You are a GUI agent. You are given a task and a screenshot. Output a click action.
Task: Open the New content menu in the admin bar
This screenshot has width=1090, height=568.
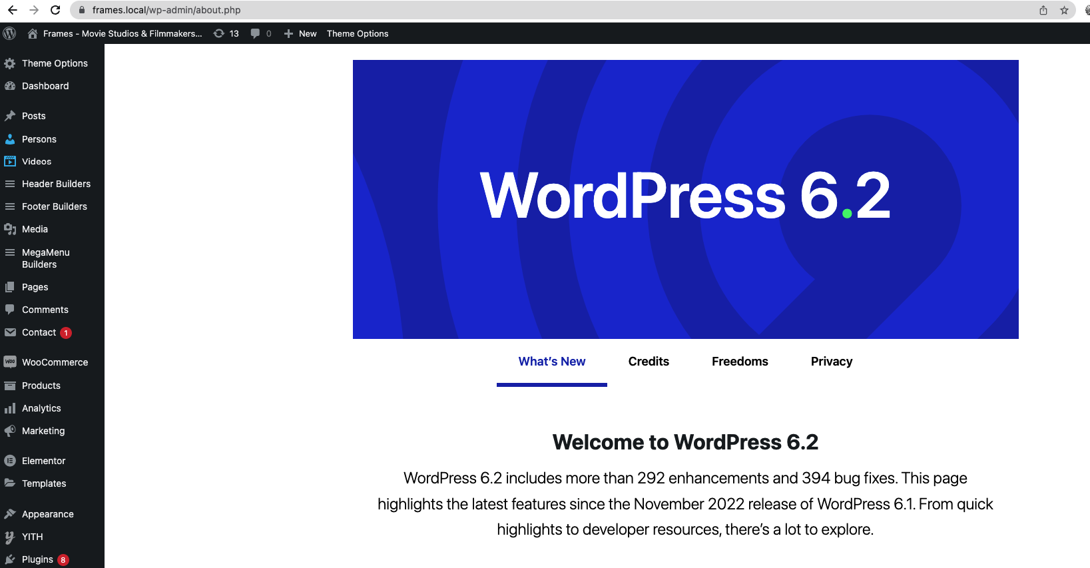pyautogui.click(x=300, y=33)
